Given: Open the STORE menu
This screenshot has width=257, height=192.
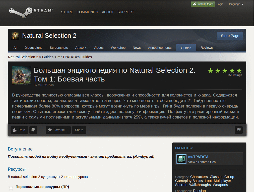Looking at the screenshot, I should click(x=67, y=12).
